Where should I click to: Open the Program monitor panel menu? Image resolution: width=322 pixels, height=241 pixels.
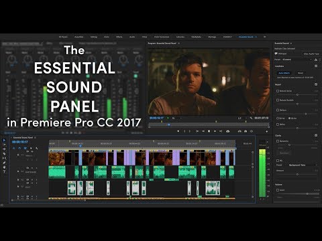coord(179,44)
